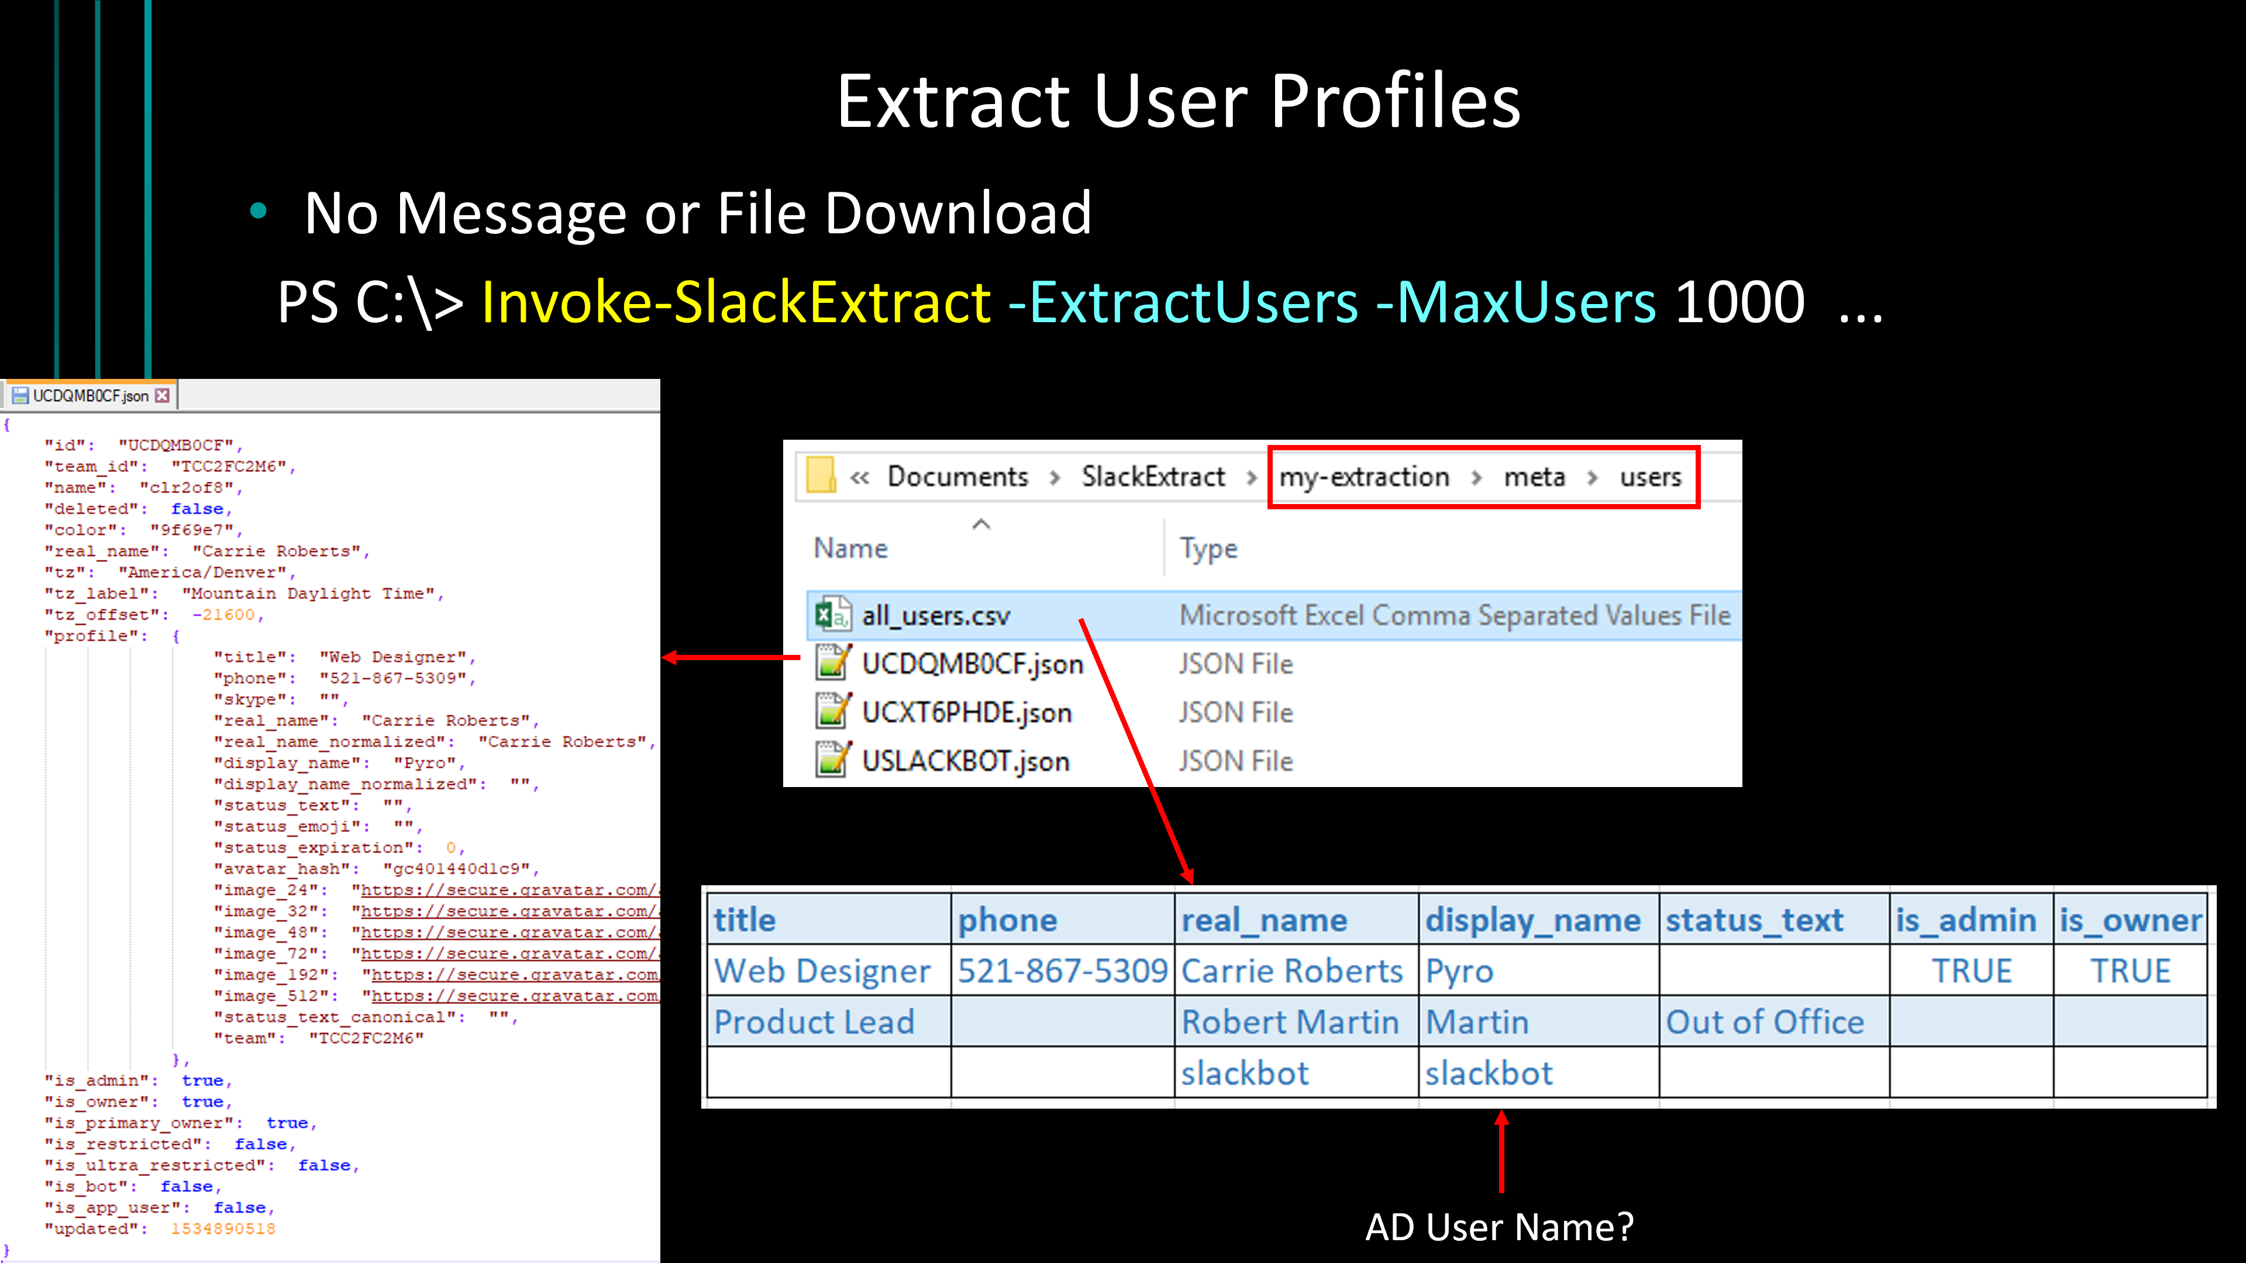The image size is (2246, 1263).
Task: Select the is_admin TRUE cell
Action: tap(1971, 971)
